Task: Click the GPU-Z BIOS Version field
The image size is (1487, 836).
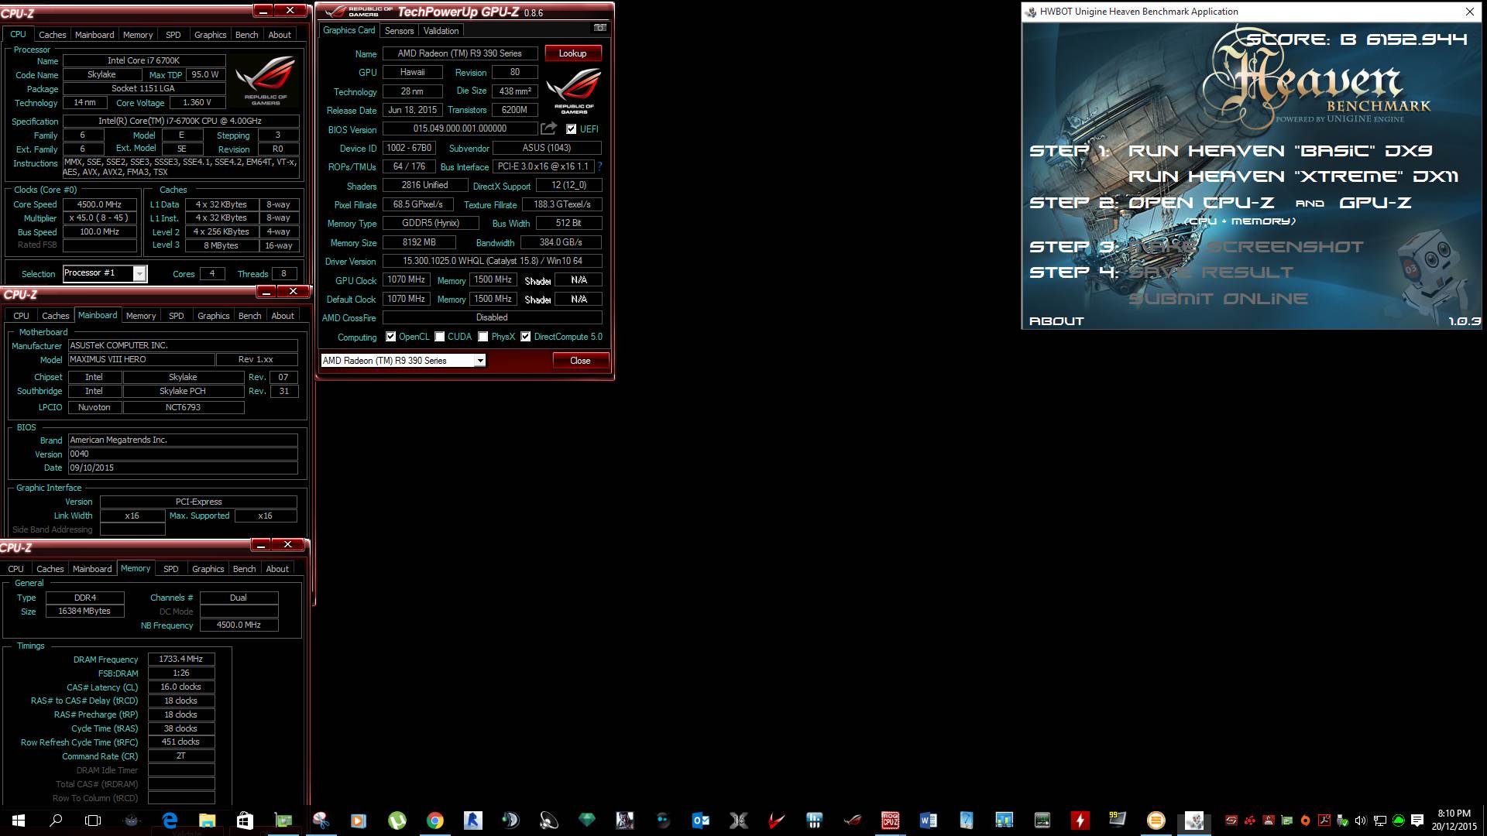Action: pos(460,128)
